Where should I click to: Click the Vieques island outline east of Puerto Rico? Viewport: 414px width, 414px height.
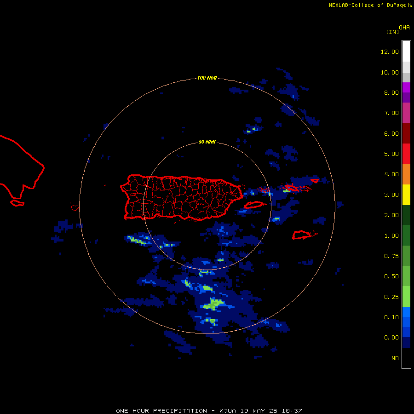point(253,205)
